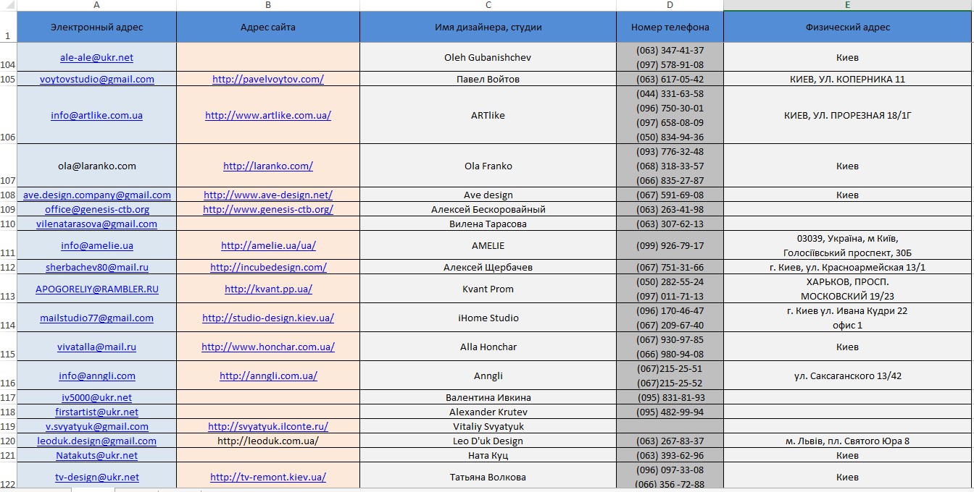Click the Номер телефона header cell
Image resolution: width=974 pixels, height=492 pixels.
click(x=670, y=27)
